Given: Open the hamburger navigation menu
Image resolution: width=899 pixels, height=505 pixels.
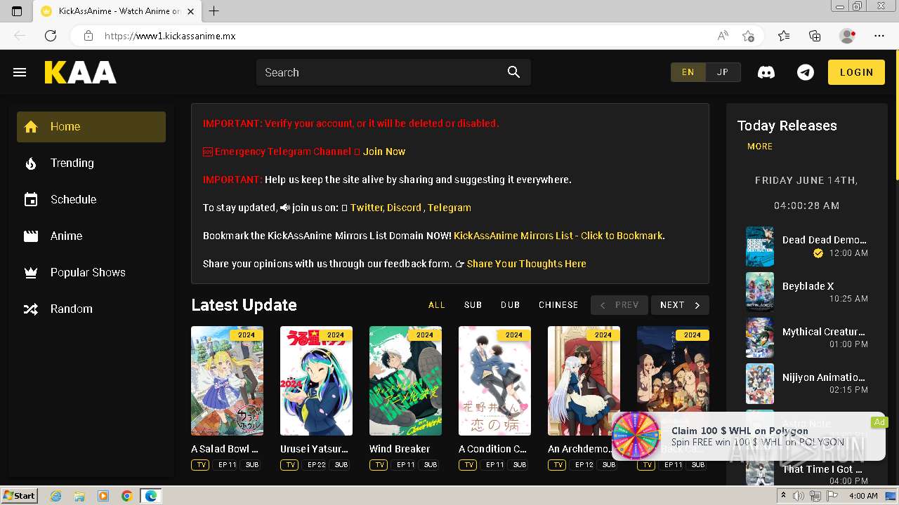Looking at the screenshot, I should pos(20,72).
